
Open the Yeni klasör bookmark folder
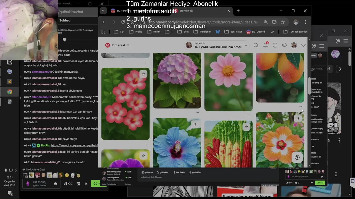click(x=233, y=32)
